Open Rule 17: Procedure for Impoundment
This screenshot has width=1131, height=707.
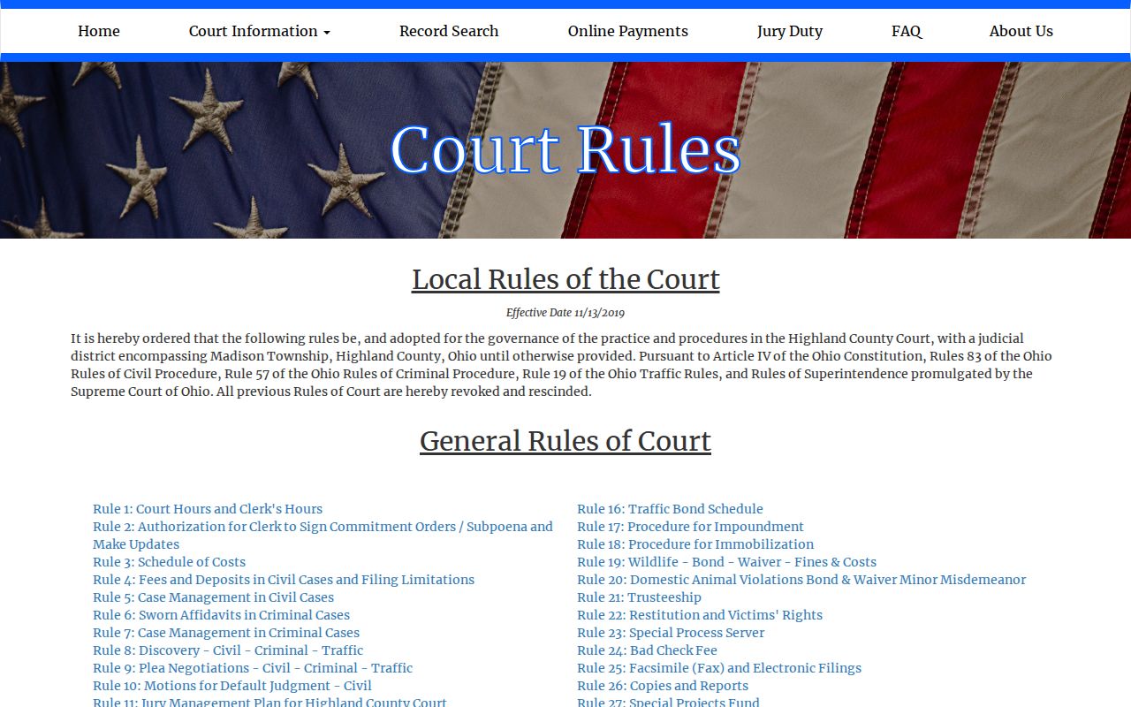coord(690,527)
